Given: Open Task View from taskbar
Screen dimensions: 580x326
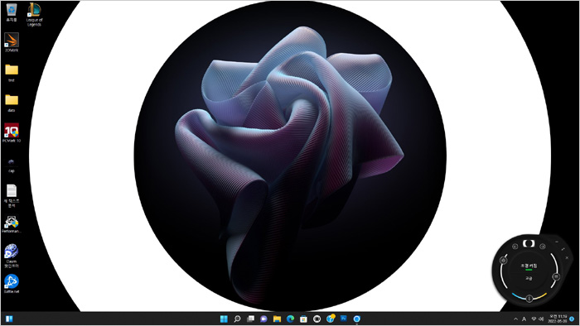Looking at the screenshot, I should click(x=250, y=319).
